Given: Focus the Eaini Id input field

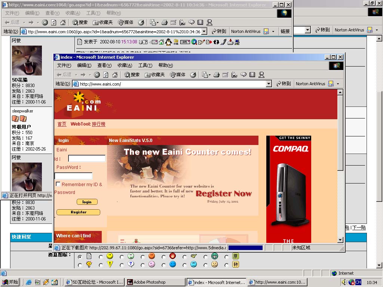Looking at the screenshot, I should (87, 158).
